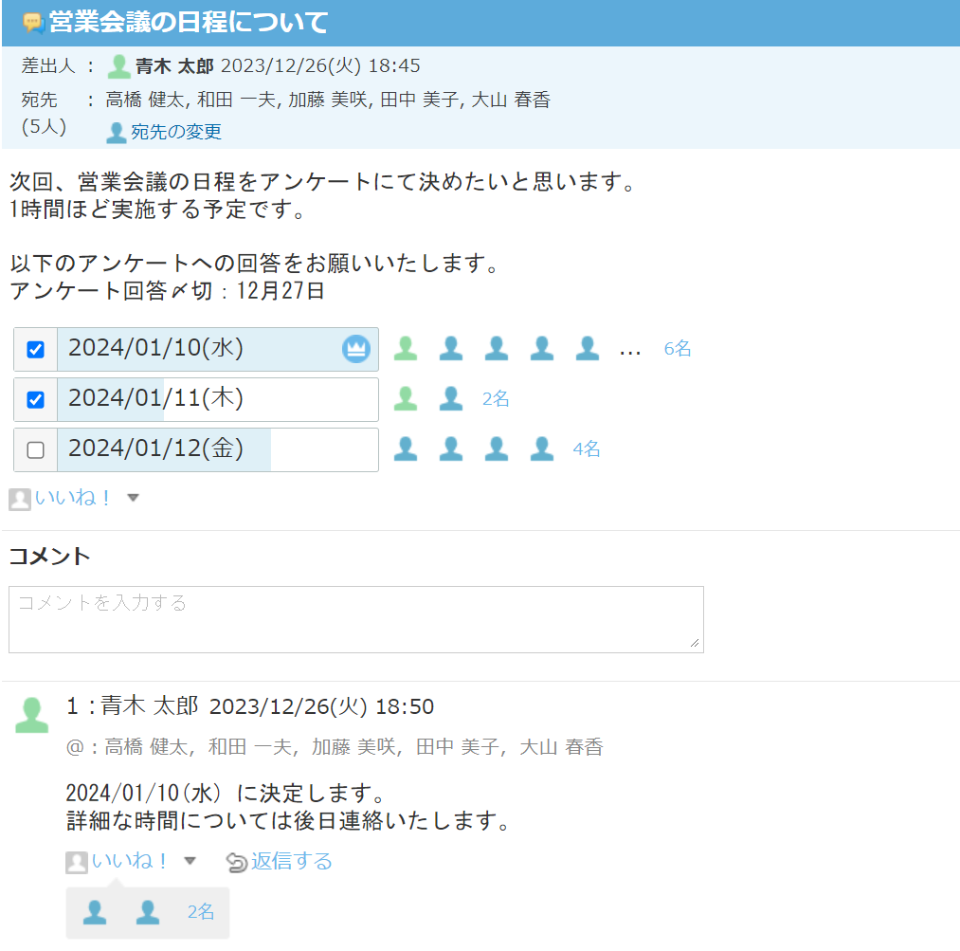This screenshot has height=951, width=960.
Task: Focus the コメントを入力する text box
Action: click(355, 620)
